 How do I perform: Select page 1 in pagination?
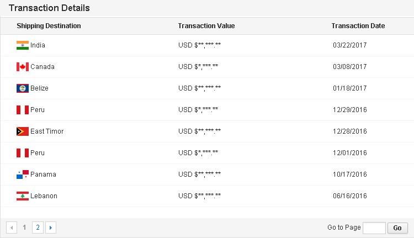[24, 228]
